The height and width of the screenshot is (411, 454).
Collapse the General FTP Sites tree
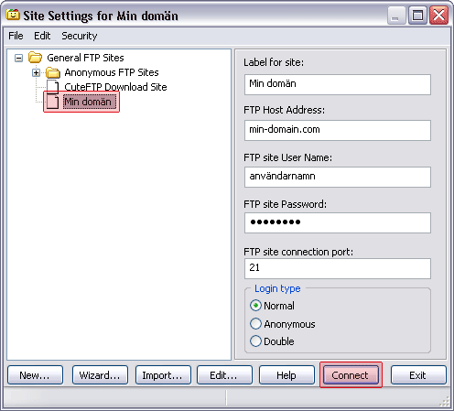pos(18,58)
